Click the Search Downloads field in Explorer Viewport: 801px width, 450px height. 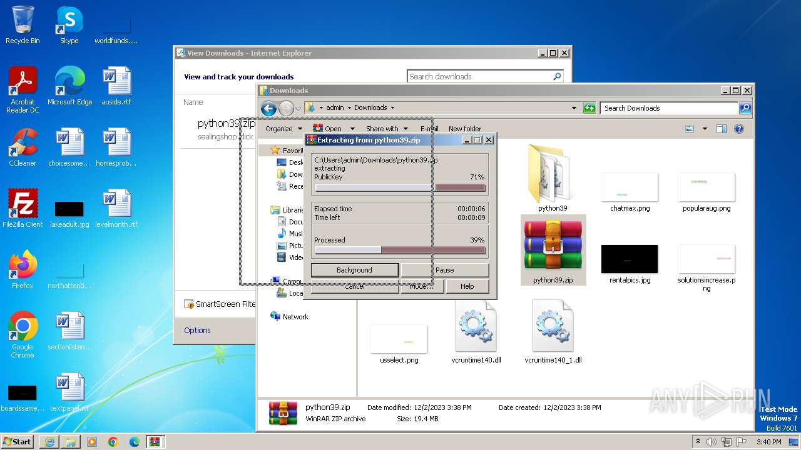point(668,108)
